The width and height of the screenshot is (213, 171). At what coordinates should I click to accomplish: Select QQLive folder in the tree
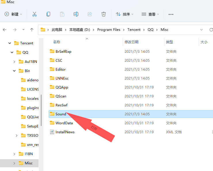click(33, 117)
